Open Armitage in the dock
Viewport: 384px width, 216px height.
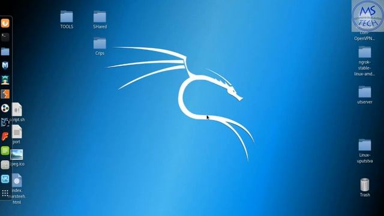coord(5,80)
